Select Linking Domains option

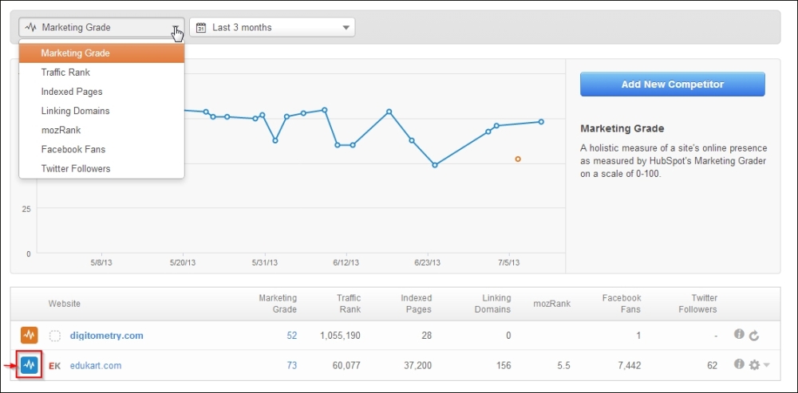(75, 111)
